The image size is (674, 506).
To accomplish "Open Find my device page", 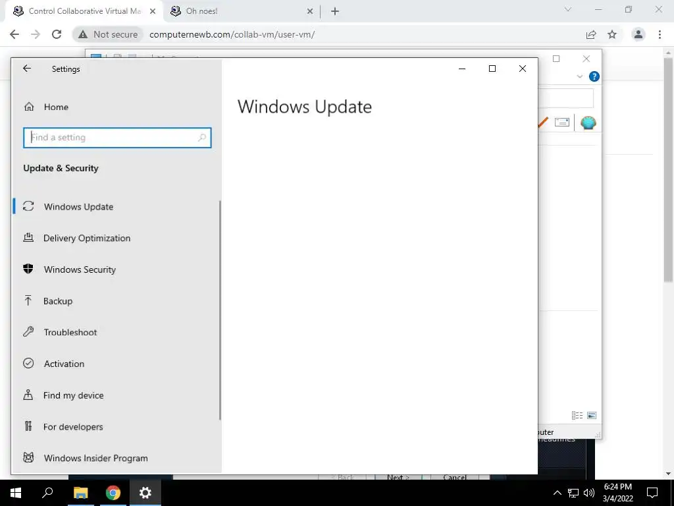I will [x=116, y=395].
